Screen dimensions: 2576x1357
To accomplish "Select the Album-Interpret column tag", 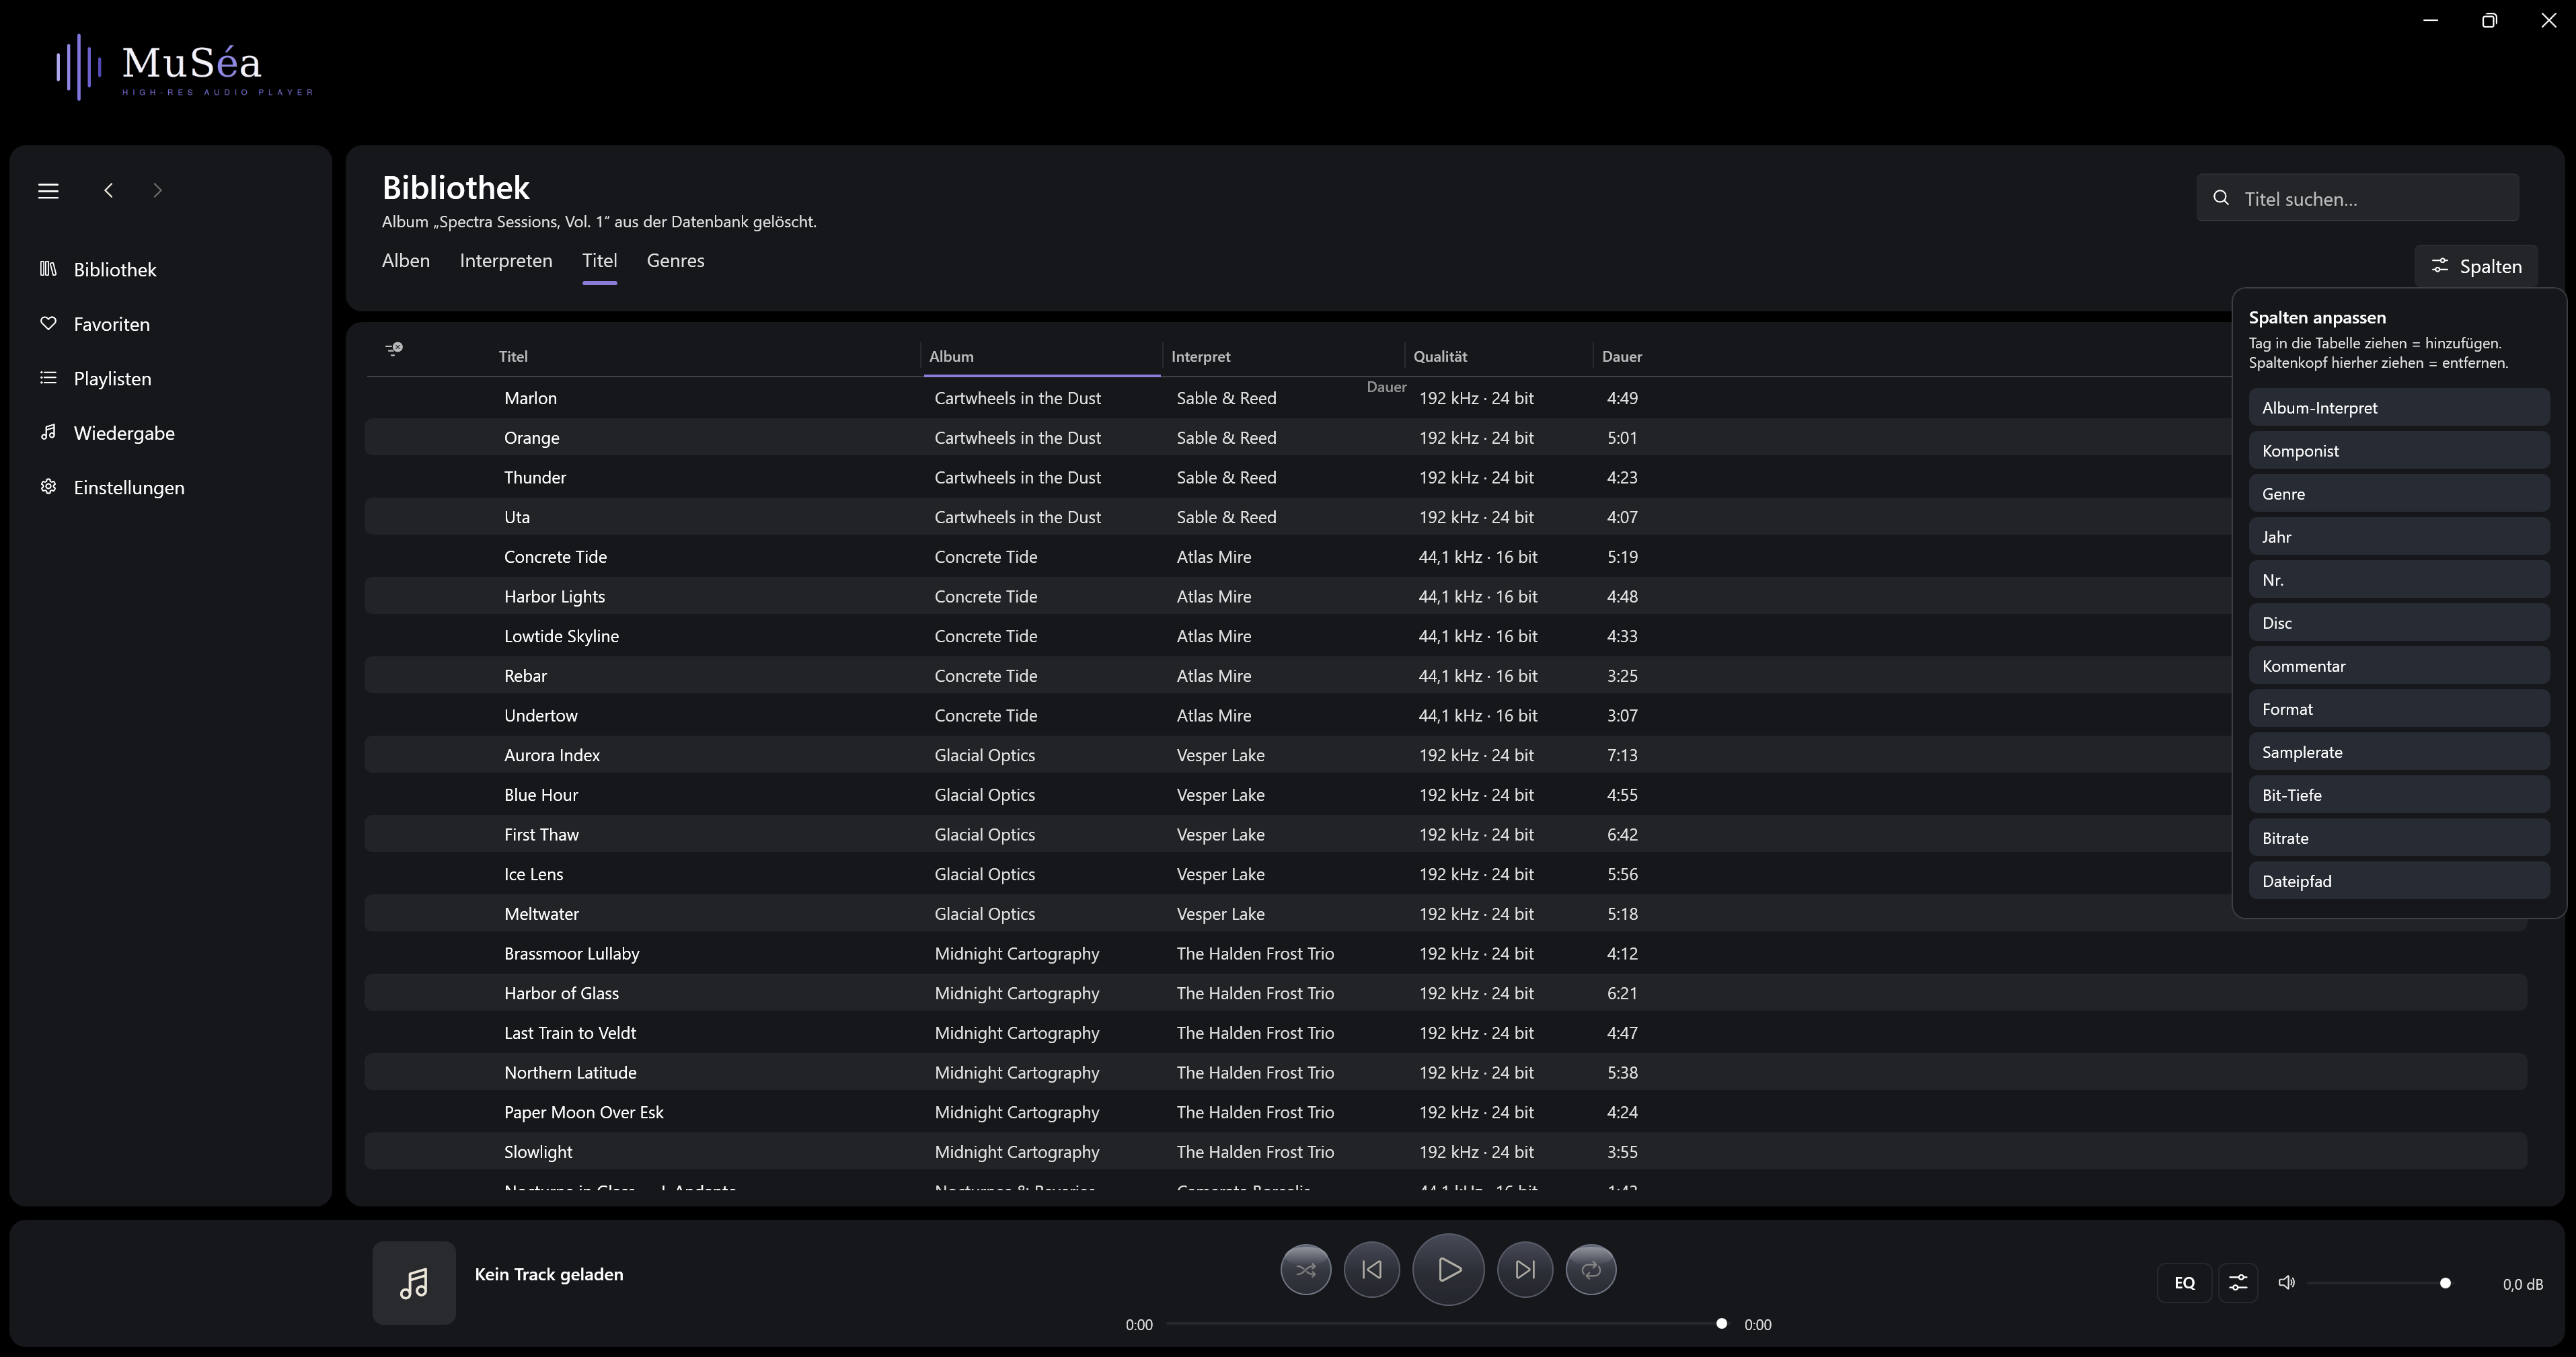I will [x=2399, y=408].
